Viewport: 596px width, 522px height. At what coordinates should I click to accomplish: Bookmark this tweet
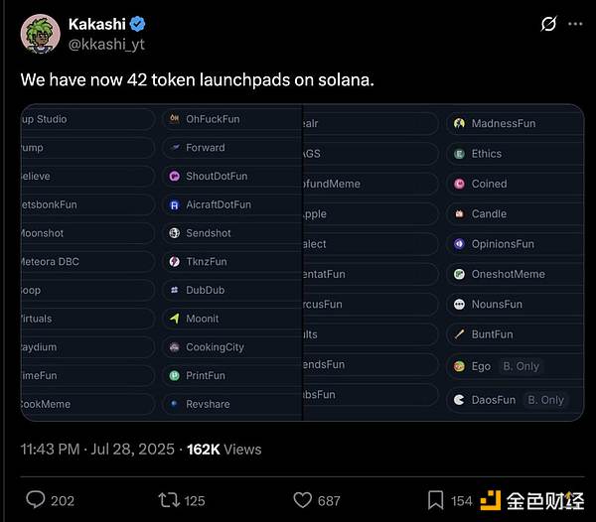[435, 500]
